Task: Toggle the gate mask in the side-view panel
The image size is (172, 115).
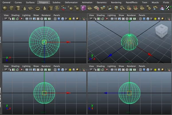Action: point(123,70)
